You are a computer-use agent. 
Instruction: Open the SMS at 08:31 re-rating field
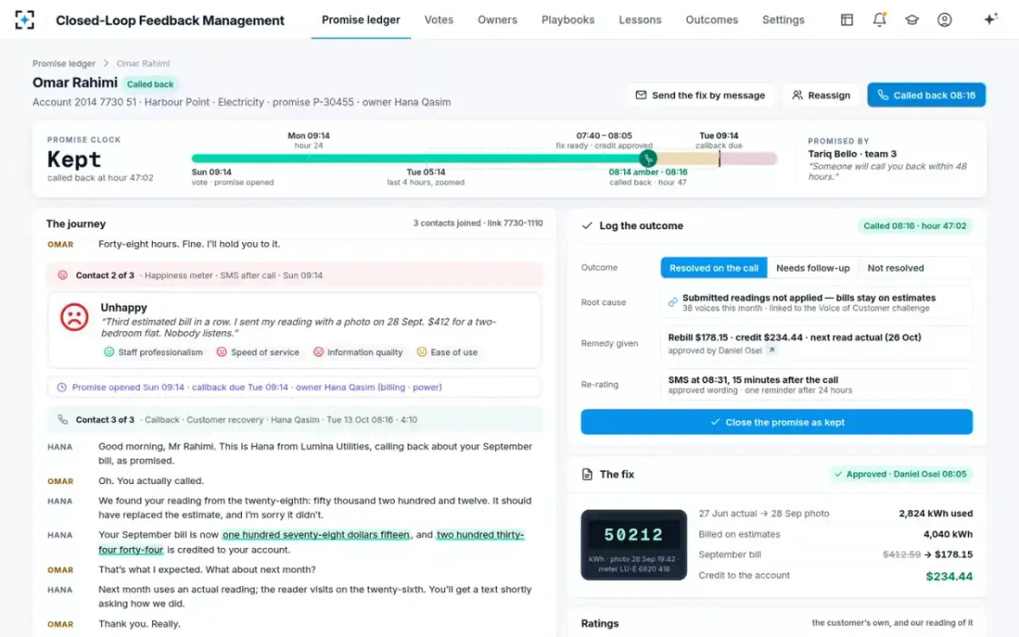(817, 384)
